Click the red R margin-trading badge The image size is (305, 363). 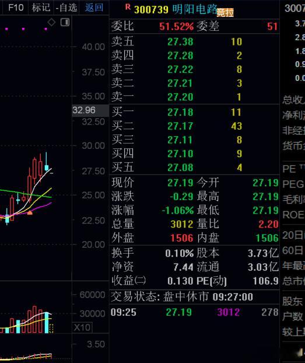128,7
